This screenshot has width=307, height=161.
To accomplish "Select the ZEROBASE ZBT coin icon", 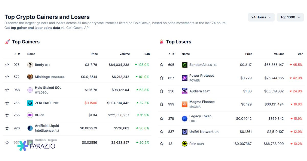I will [x=30, y=103].
